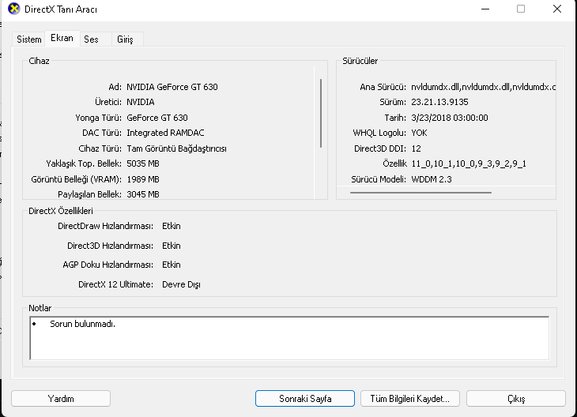
Task: Click the Direct3D DDI value 12
Action: (417, 148)
